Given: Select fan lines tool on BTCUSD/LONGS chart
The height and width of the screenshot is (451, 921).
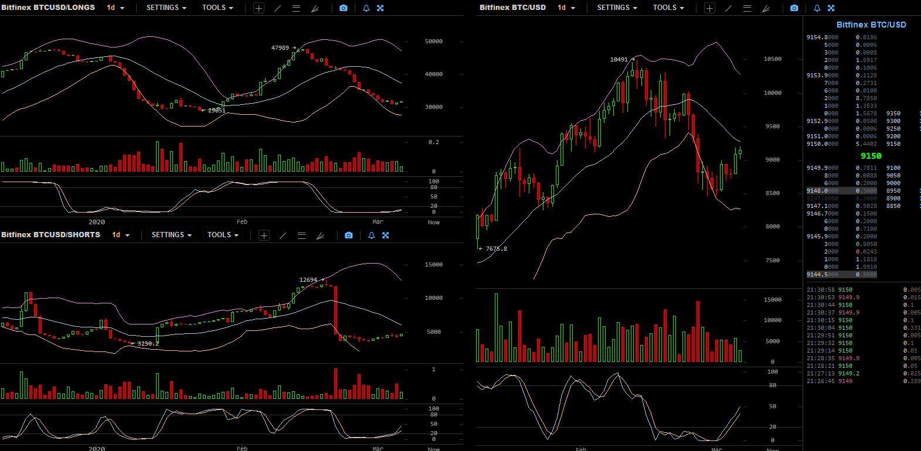Looking at the screenshot, I should click(315, 8).
